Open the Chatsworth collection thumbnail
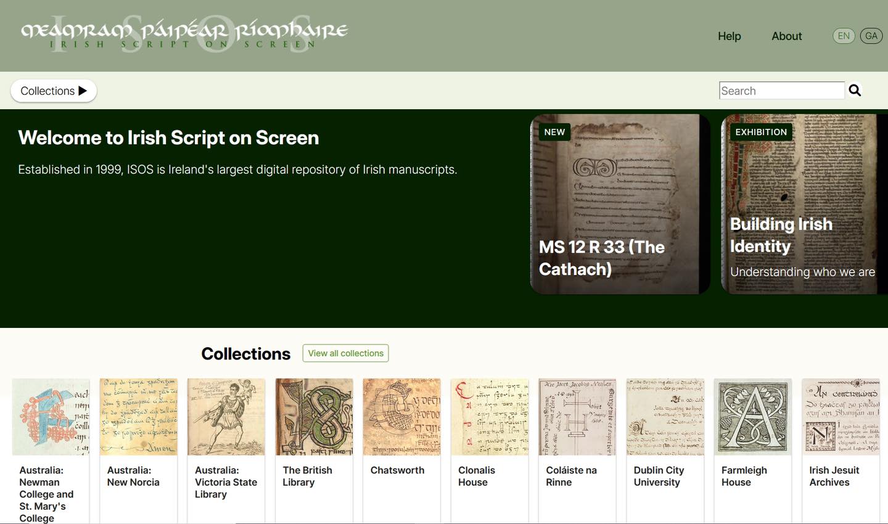Screen dimensions: 888x524 click(402, 417)
